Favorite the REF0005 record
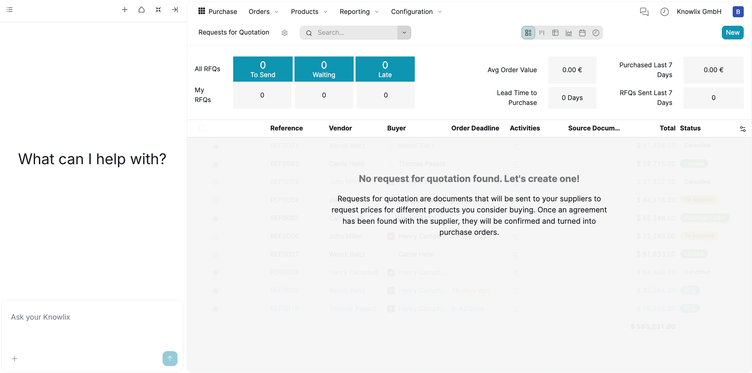 (216, 219)
